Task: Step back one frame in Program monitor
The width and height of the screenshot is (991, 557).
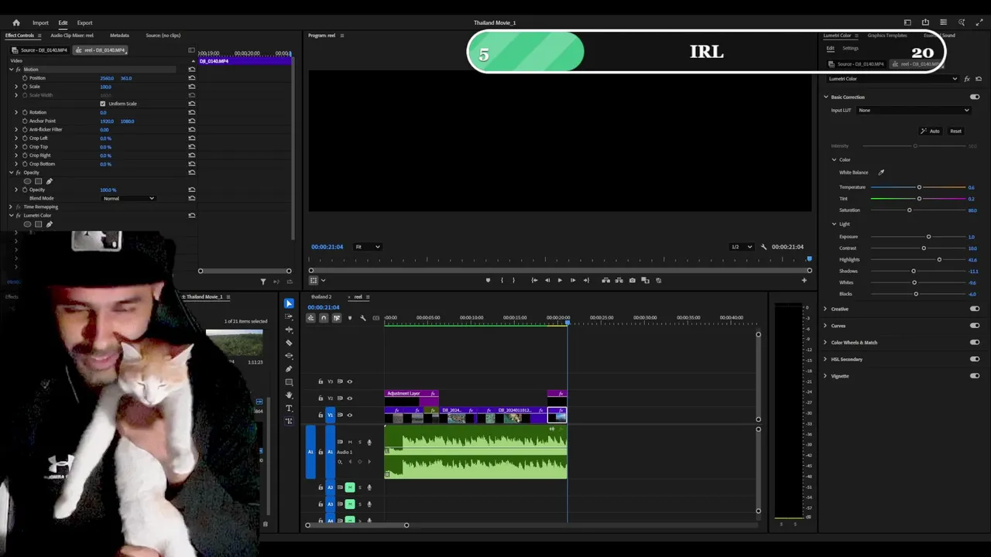Action: (x=547, y=280)
